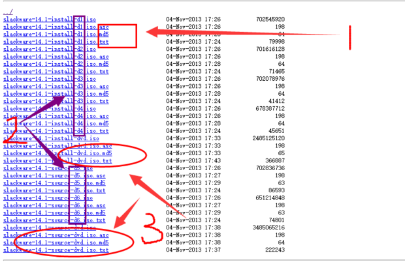Screen dimensions: 405x264
Task: Select the timestamp 04-Nov-2013 17:37
Action: pyautogui.click(x=193, y=250)
